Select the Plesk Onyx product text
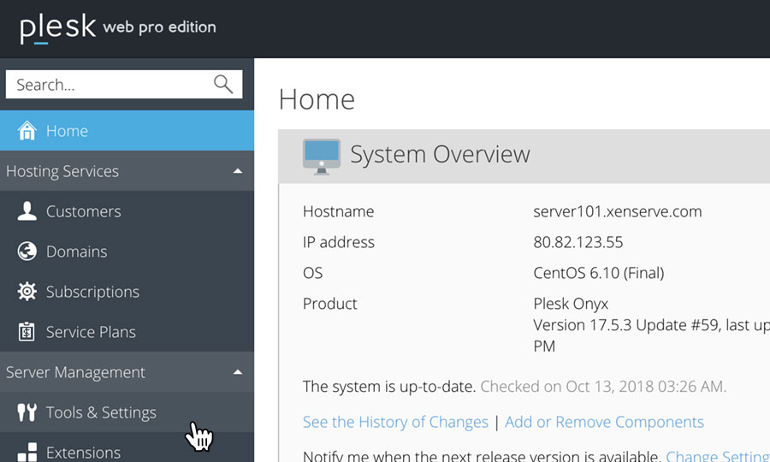The height and width of the screenshot is (462, 770). coord(571,304)
